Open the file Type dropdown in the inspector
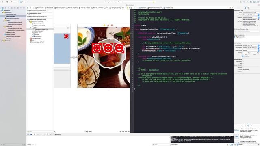The image size is (260, 146). (251, 15)
